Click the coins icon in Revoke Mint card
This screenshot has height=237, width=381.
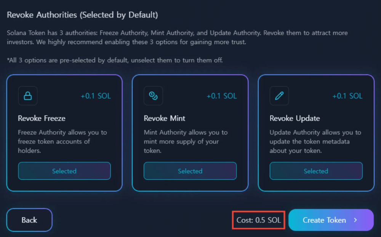[153, 96]
